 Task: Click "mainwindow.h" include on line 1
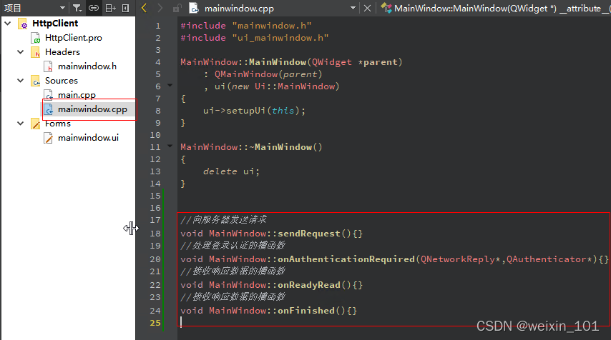click(x=272, y=26)
